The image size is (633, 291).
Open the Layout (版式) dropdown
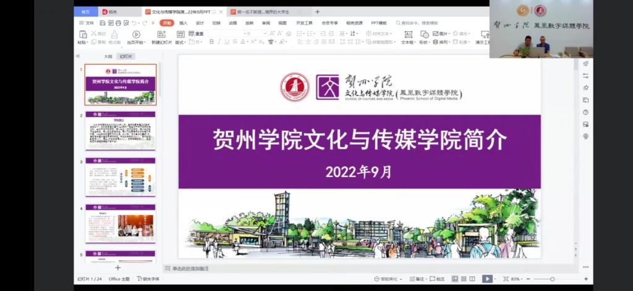(x=180, y=43)
